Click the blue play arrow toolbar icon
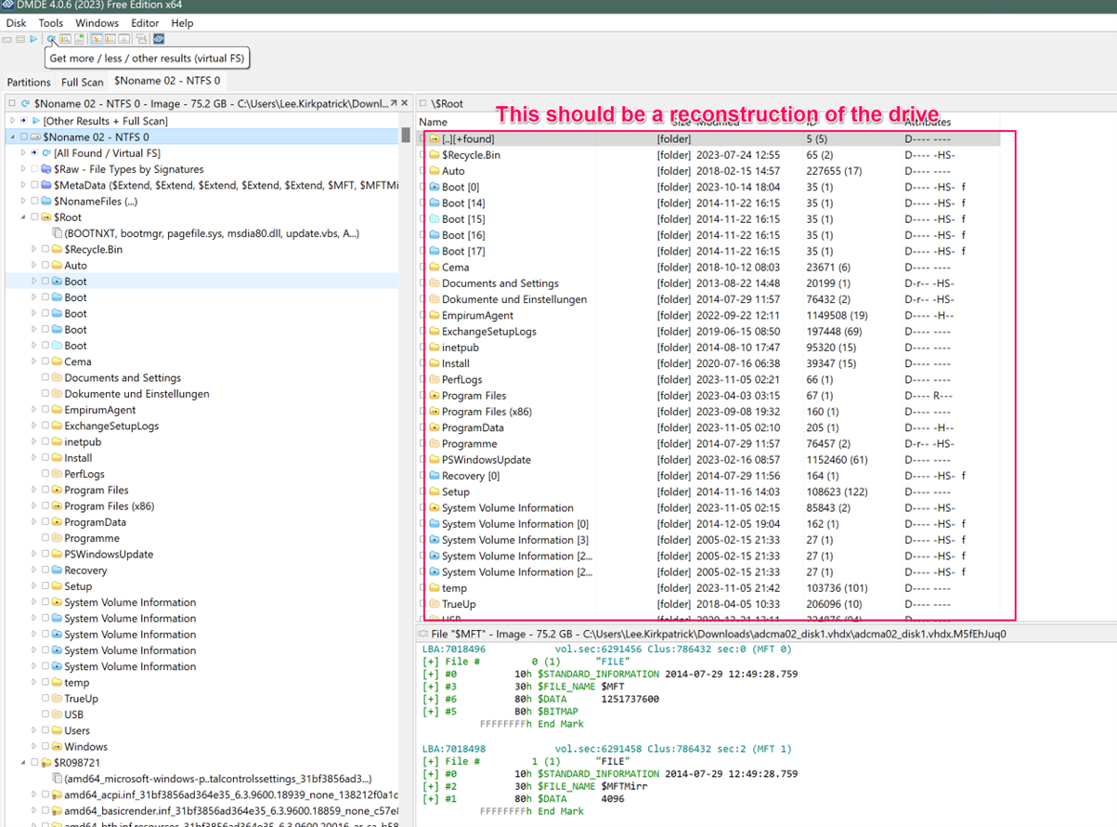Viewport: 1117px width, 827px height. click(x=34, y=39)
